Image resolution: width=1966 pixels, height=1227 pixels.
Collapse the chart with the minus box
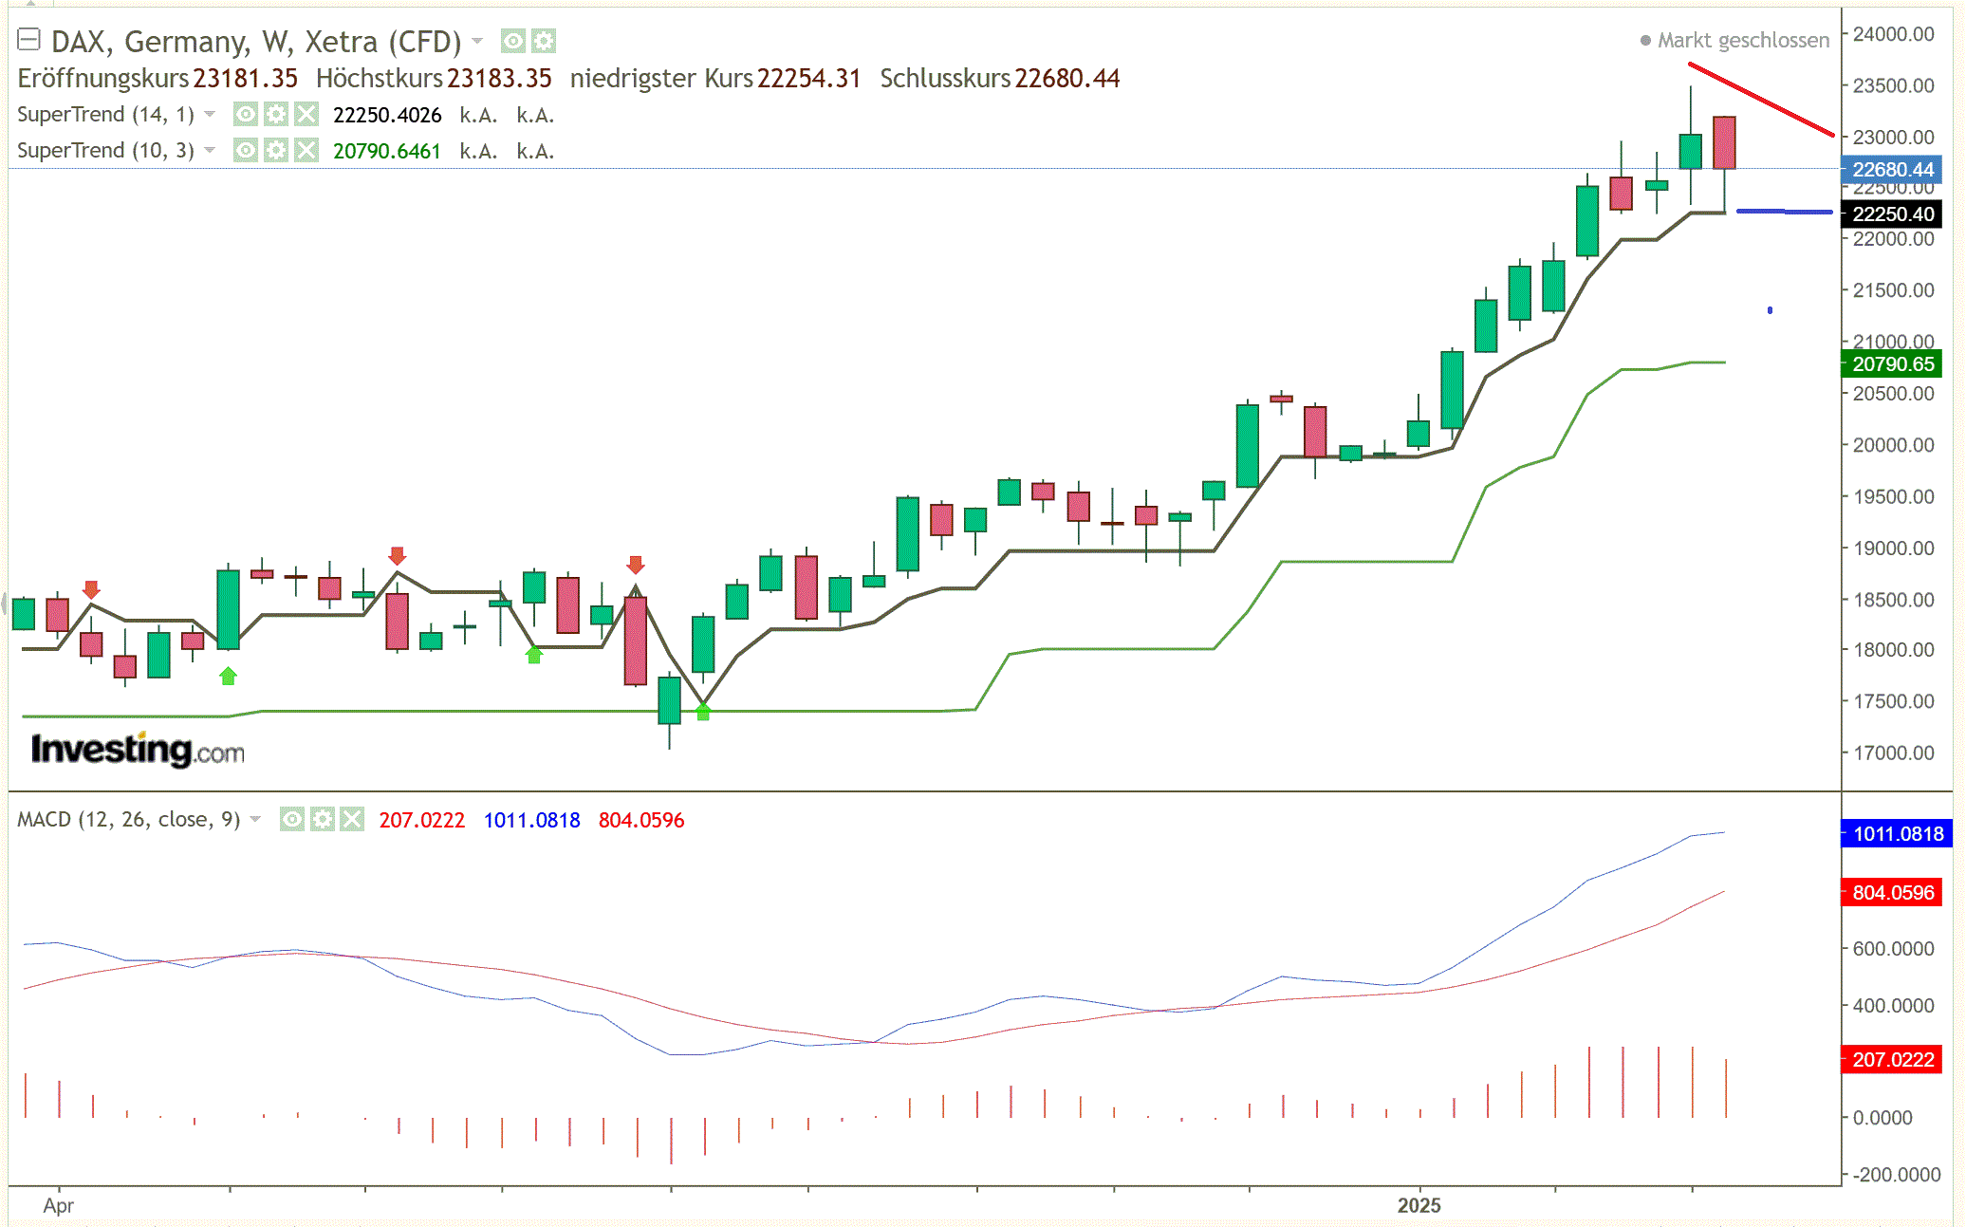(30, 40)
